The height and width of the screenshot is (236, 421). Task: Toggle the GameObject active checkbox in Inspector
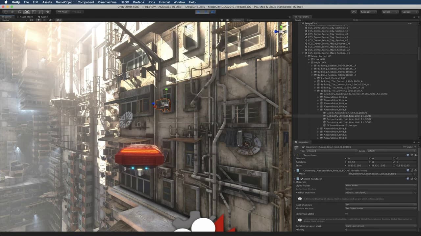pyautogui.click(x=303, y=147)
